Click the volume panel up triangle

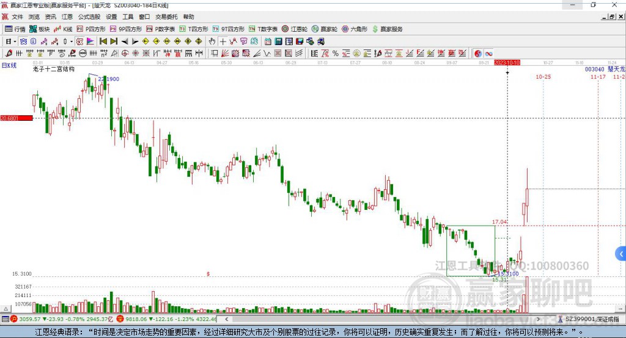point(6,309)
